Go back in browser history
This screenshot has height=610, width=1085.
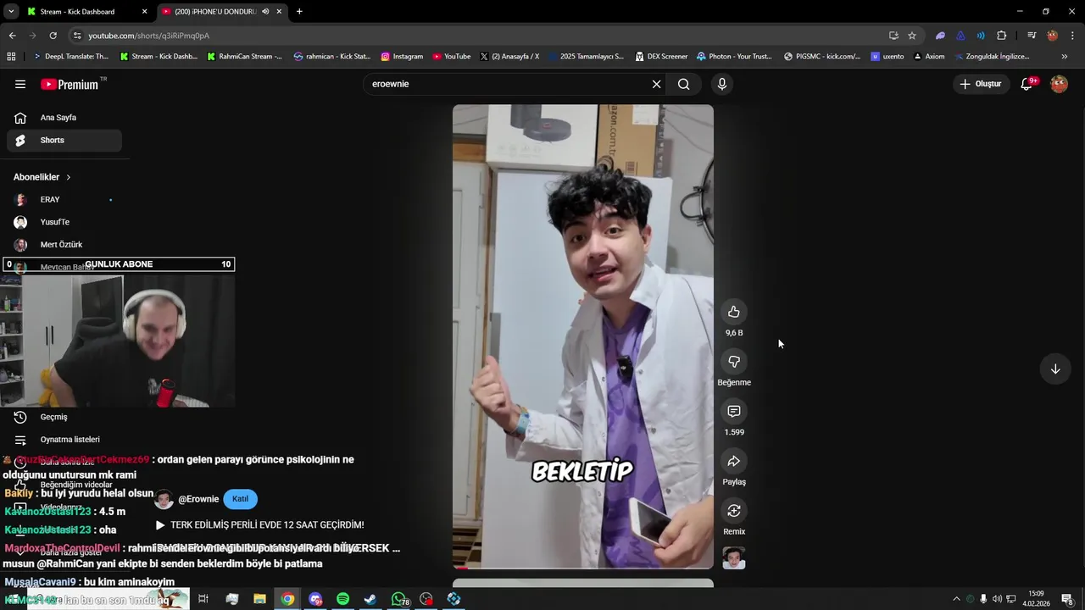click(x=12, y=36)
